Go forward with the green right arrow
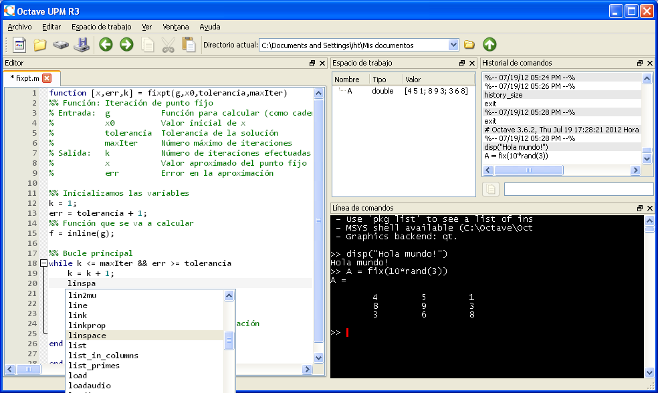 [126, 45]
